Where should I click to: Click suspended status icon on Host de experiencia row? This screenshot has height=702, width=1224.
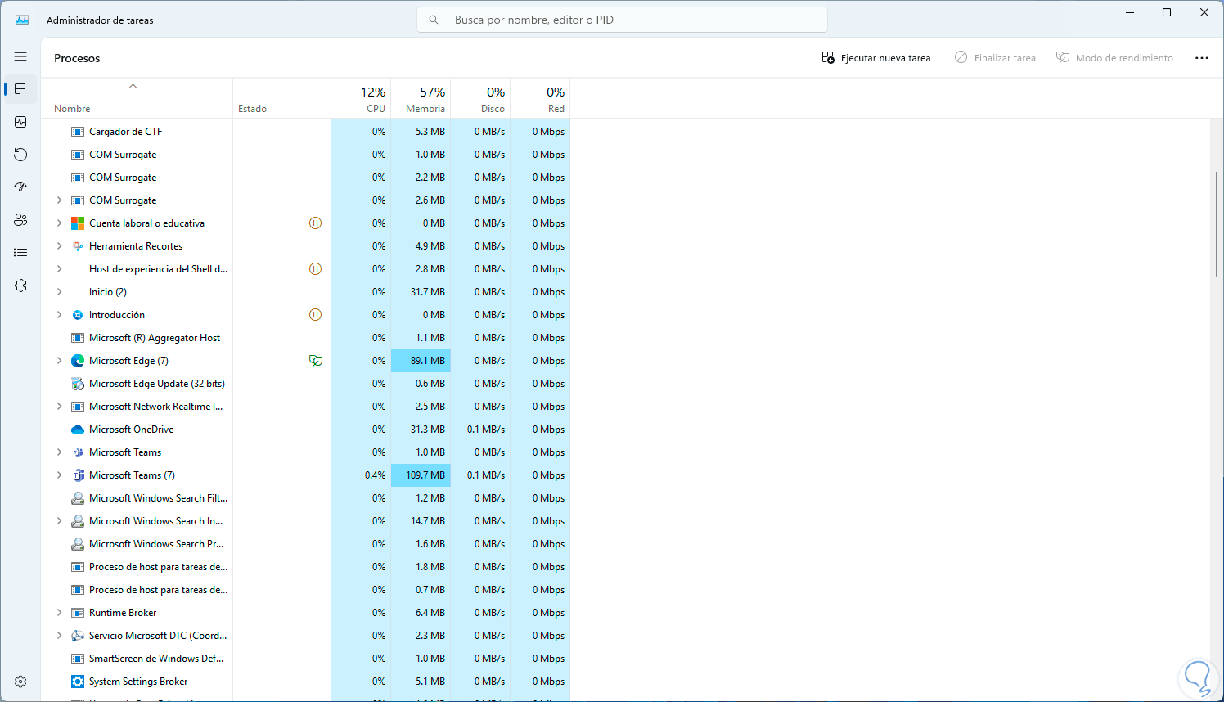315,269
